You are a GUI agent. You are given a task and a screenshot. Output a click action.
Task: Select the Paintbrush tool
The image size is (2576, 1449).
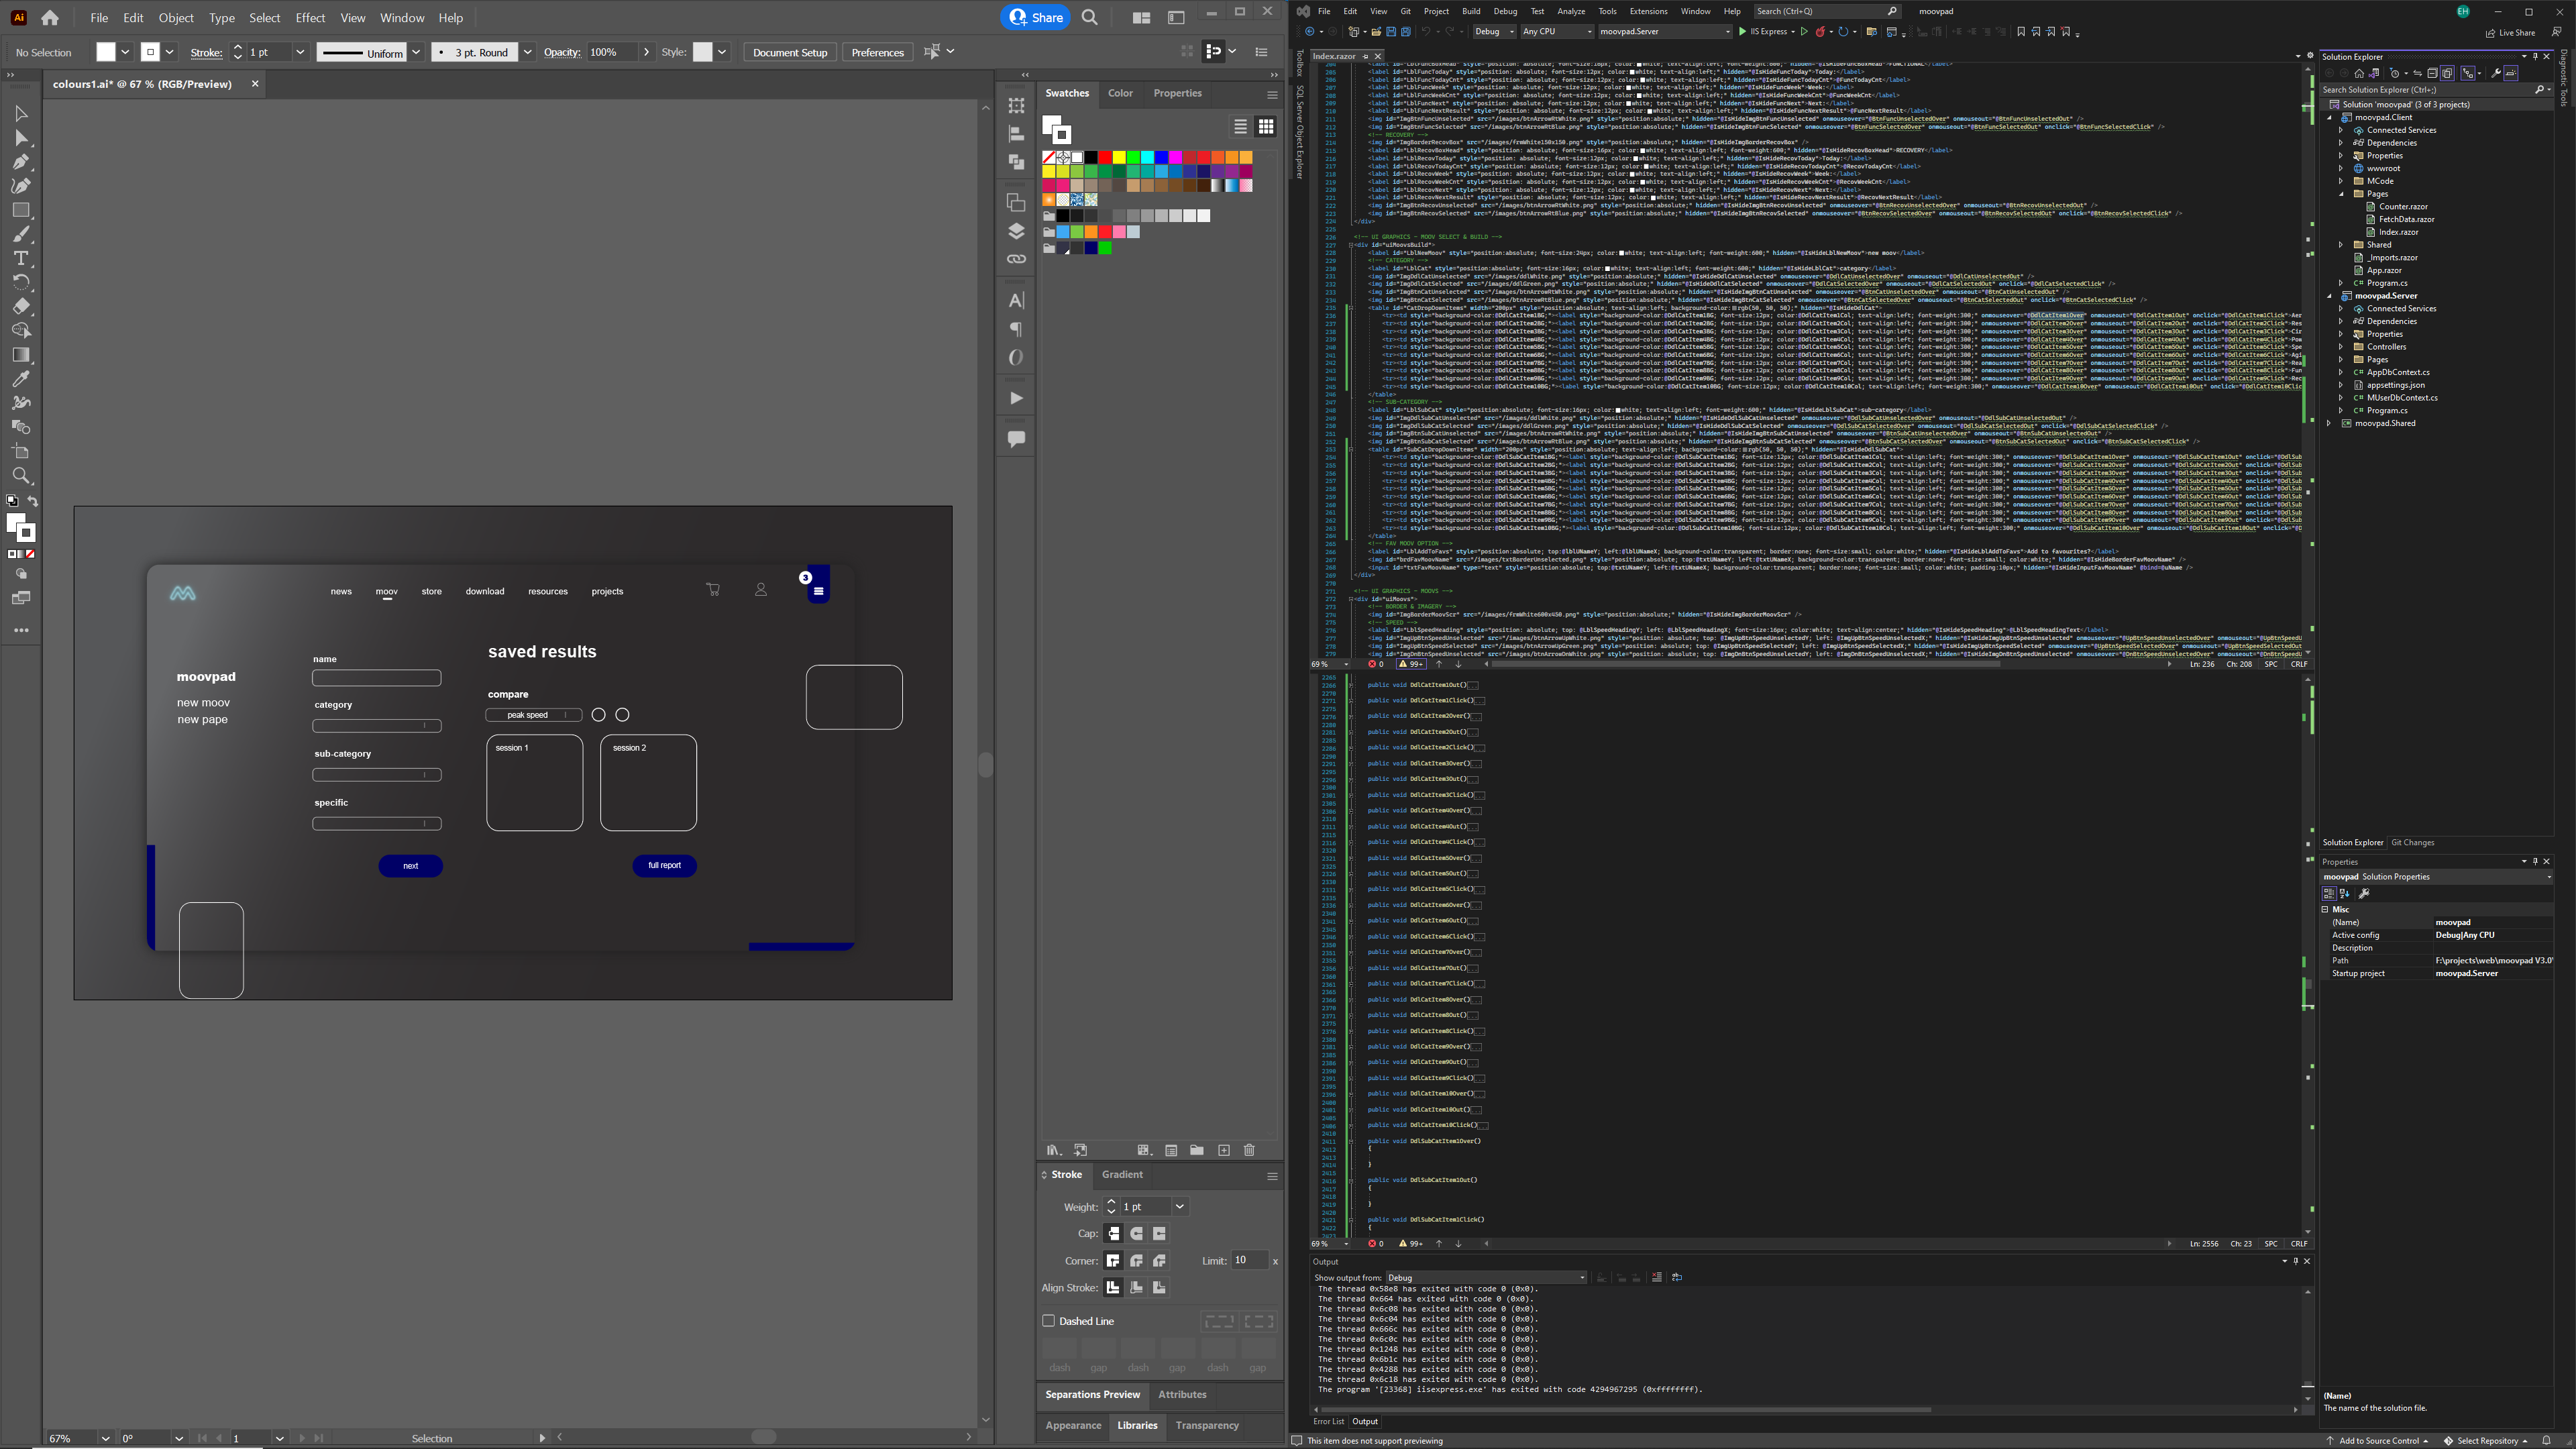[21, 234]
